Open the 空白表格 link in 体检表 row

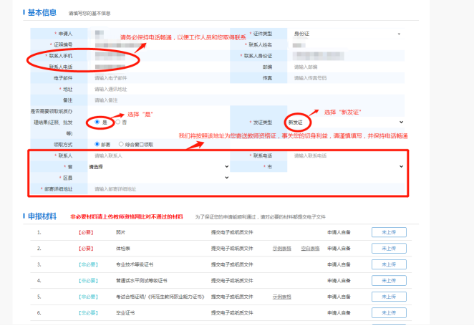point(310,249)
